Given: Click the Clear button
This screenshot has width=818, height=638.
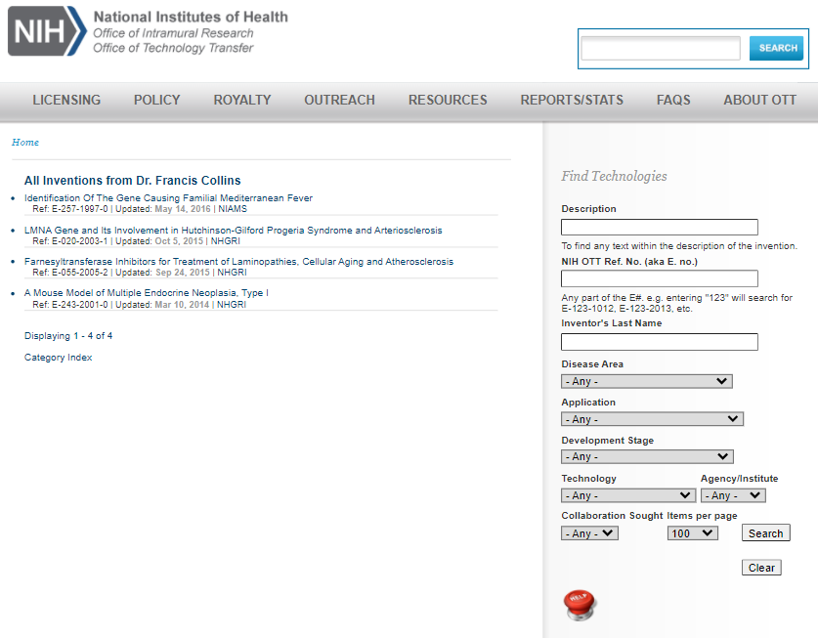Looking at the screenshot, I should coord(761,568).
